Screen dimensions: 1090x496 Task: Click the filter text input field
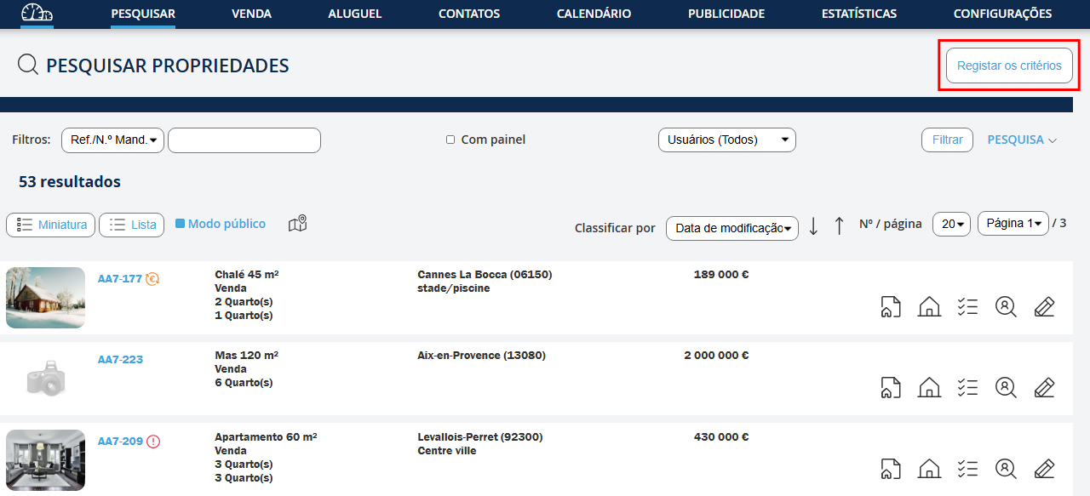[244, 140]
